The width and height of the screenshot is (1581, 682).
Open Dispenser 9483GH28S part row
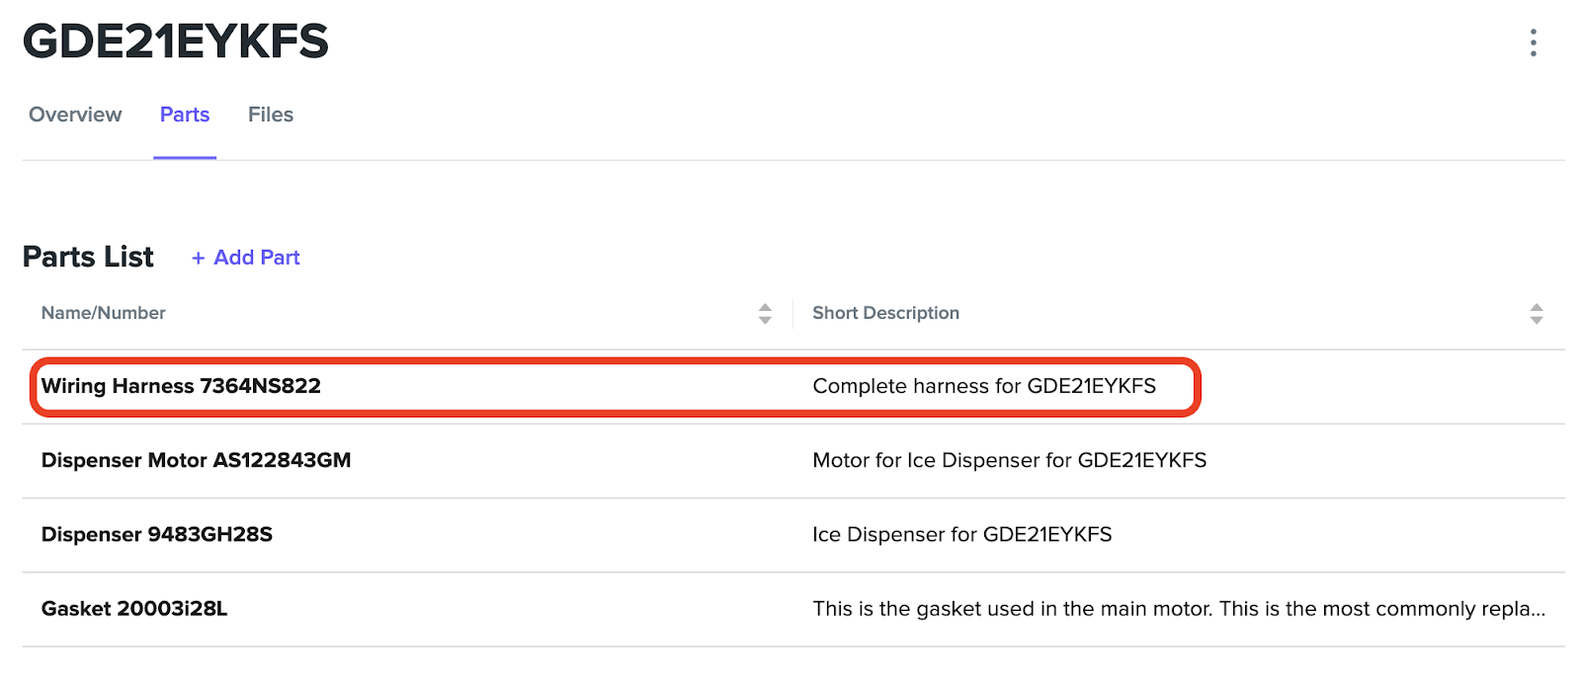point(793,535)
